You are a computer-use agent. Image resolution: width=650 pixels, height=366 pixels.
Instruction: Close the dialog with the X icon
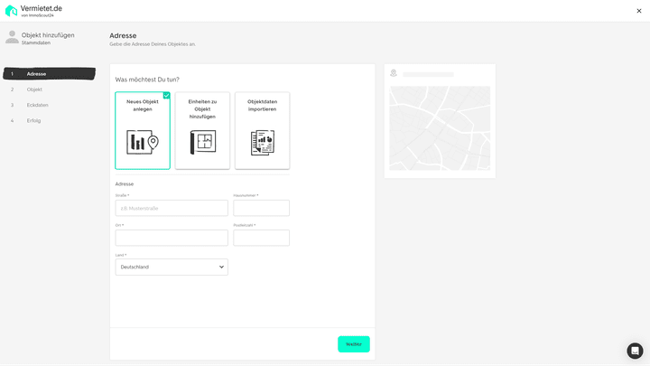tap(639, 11)
